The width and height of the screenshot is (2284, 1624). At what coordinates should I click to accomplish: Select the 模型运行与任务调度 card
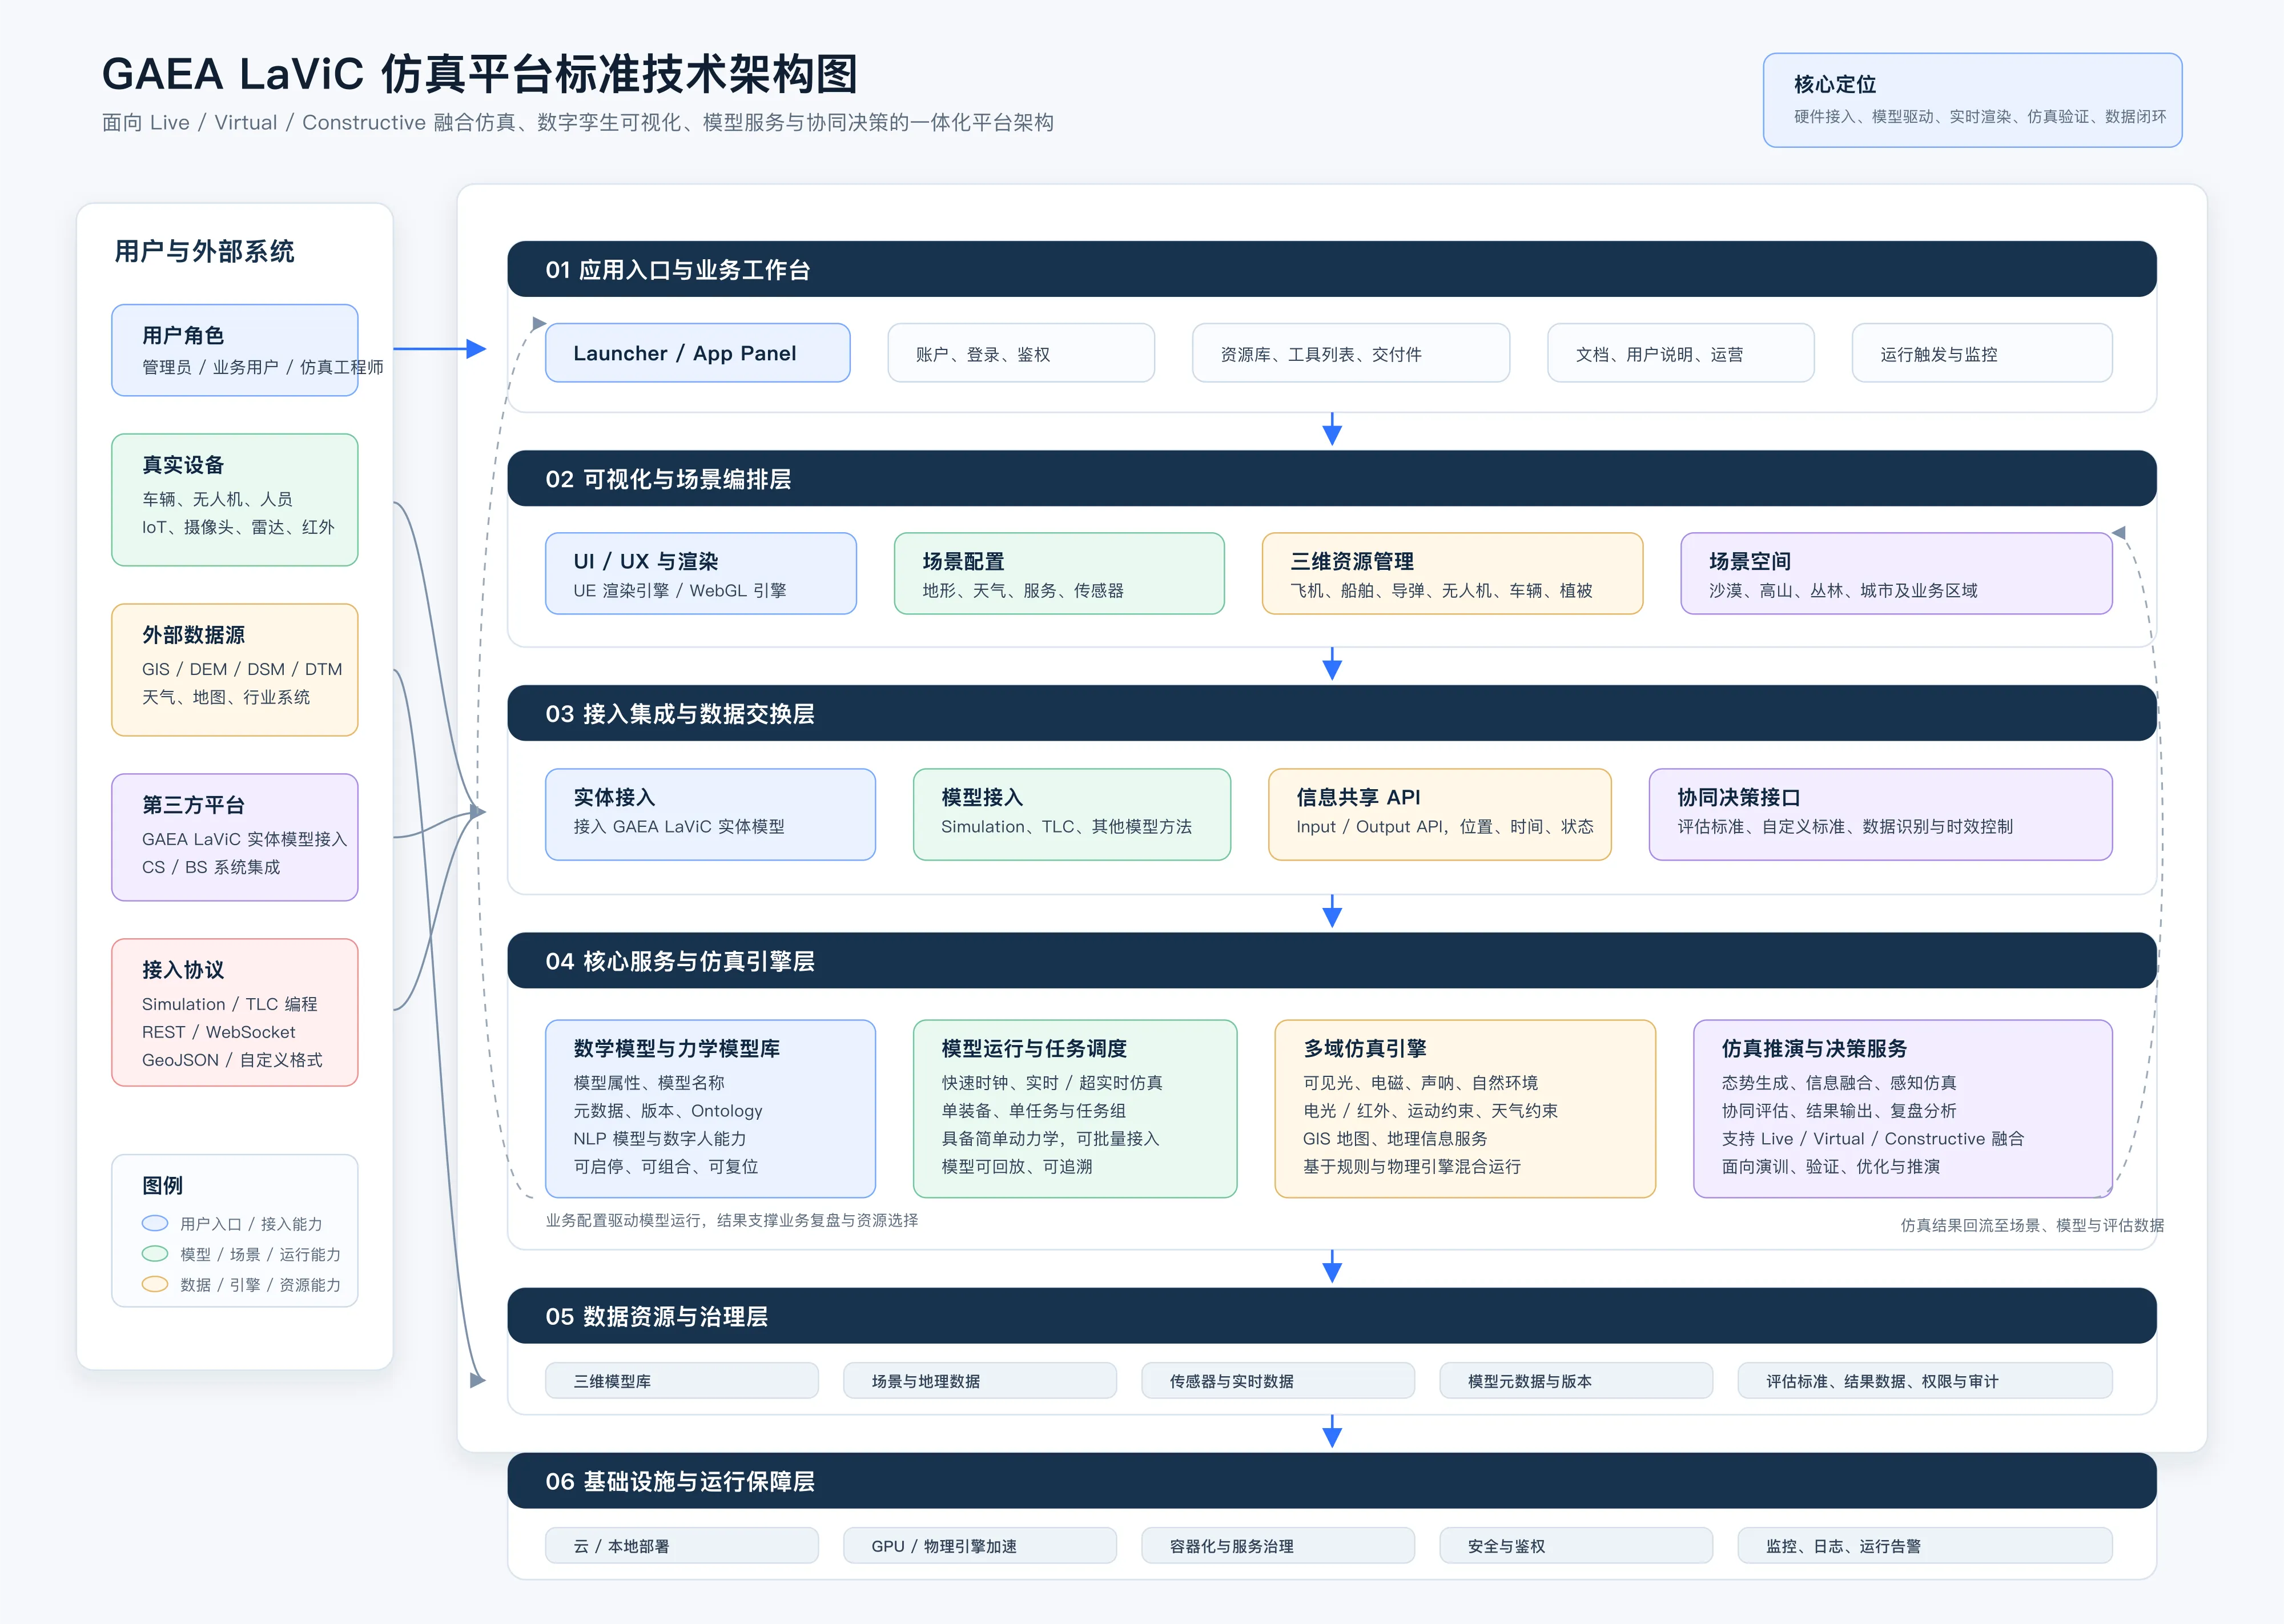pos(1075,1109)
